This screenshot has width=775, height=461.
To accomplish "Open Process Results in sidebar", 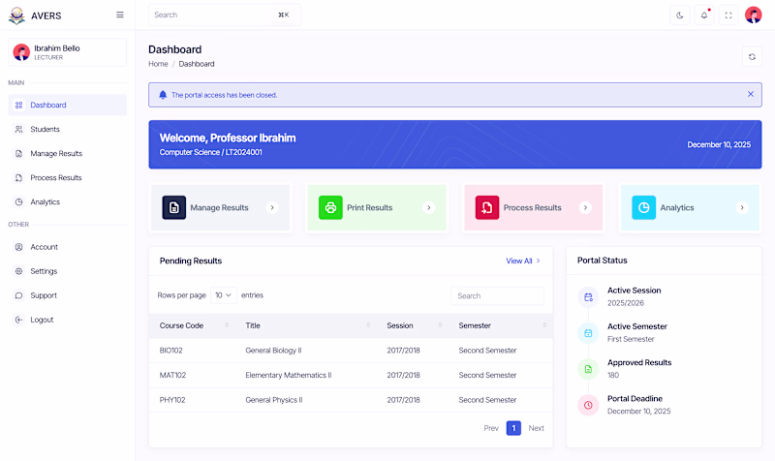I will pyautogui.click(x=67, y=177).
